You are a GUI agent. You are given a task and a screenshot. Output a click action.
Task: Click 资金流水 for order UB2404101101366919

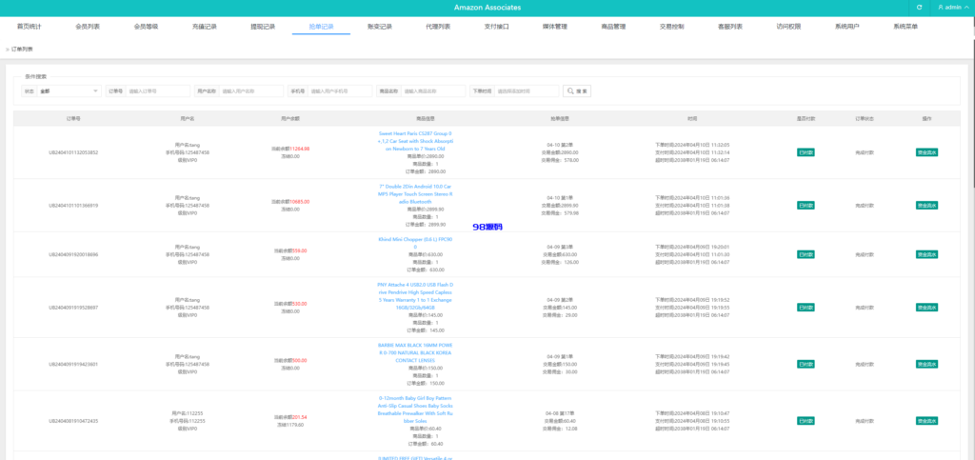[926, 205]
